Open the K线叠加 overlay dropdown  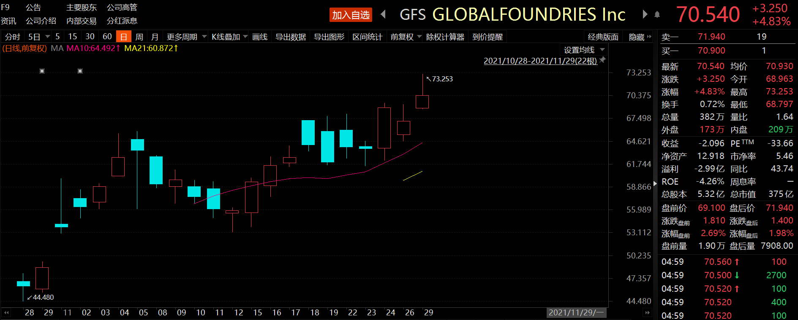pos(245,37)
